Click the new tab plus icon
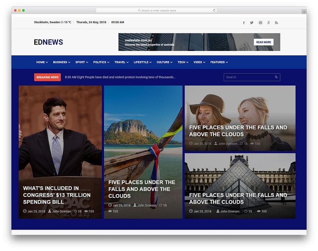The width and height of the screenshot is (318, 251). pyautogui.click(x=304, y=12)
